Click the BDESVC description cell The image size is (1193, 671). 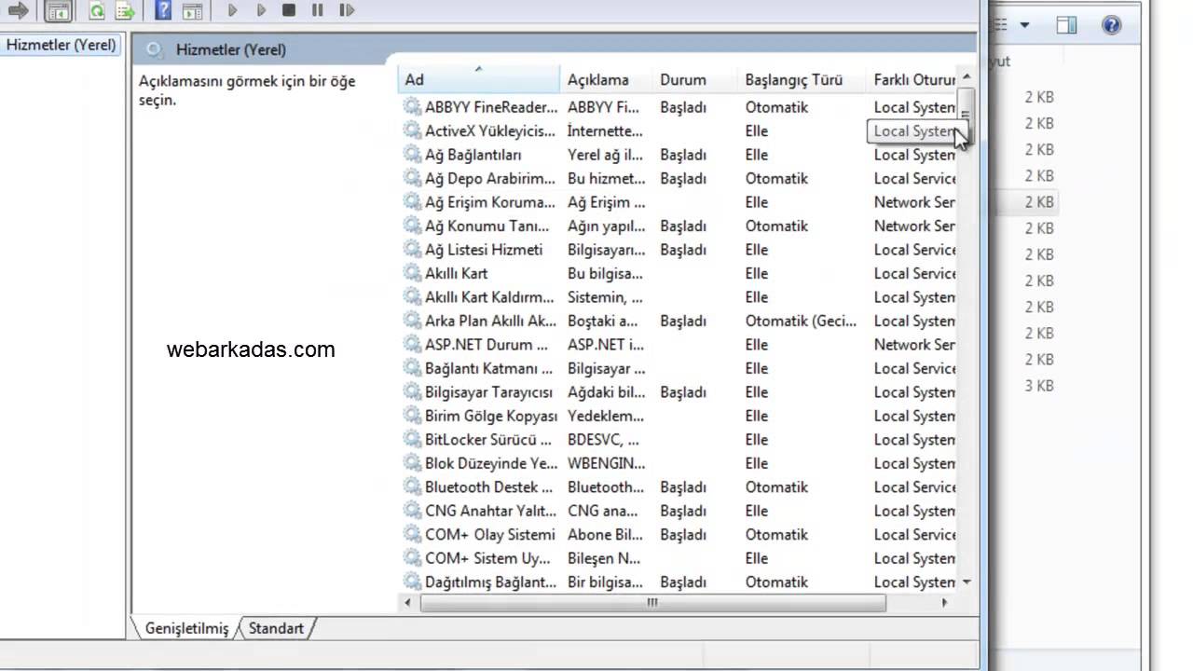(604, 440)
